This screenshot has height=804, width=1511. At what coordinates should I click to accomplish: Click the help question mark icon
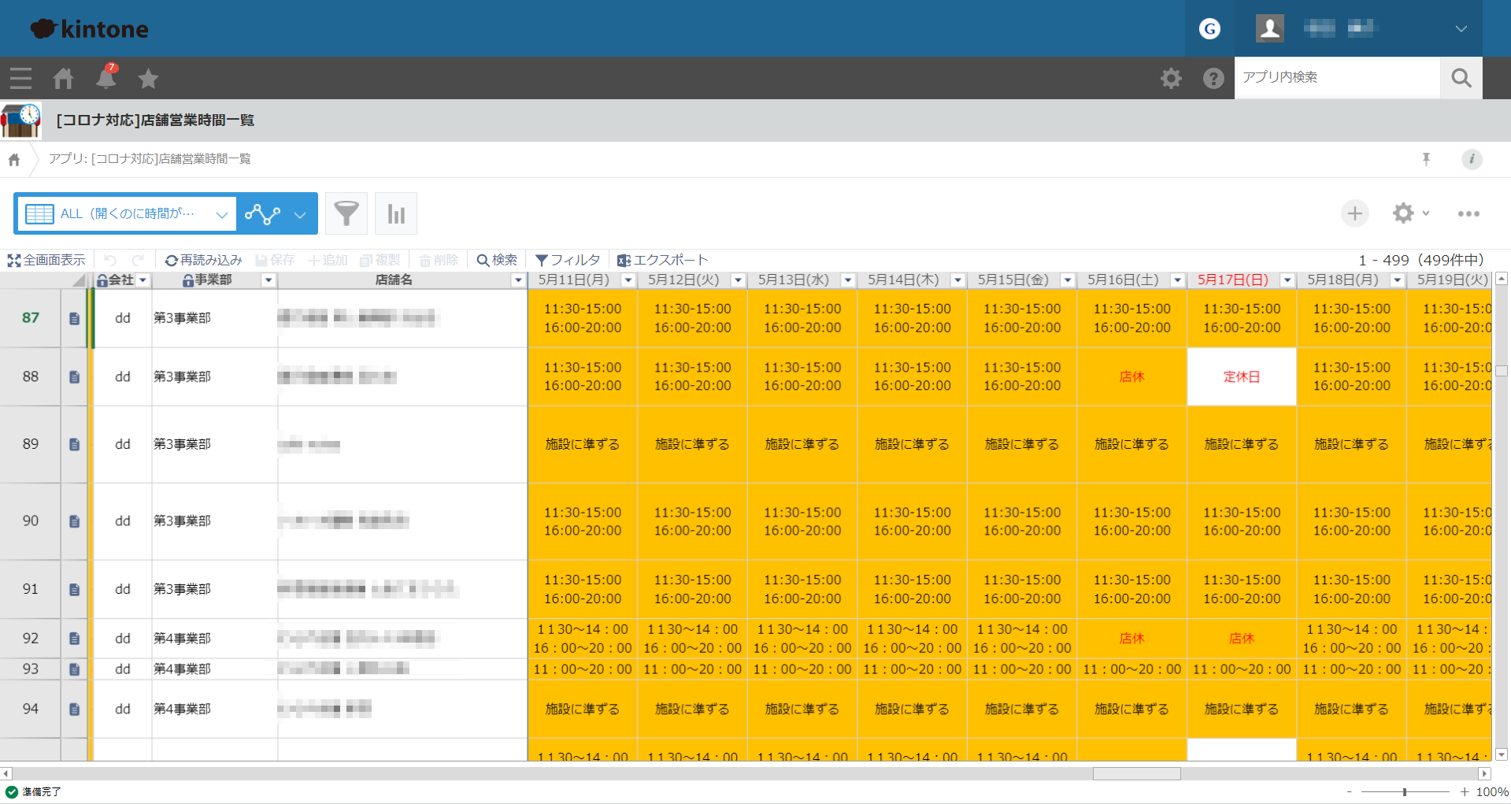(1213, 78)
